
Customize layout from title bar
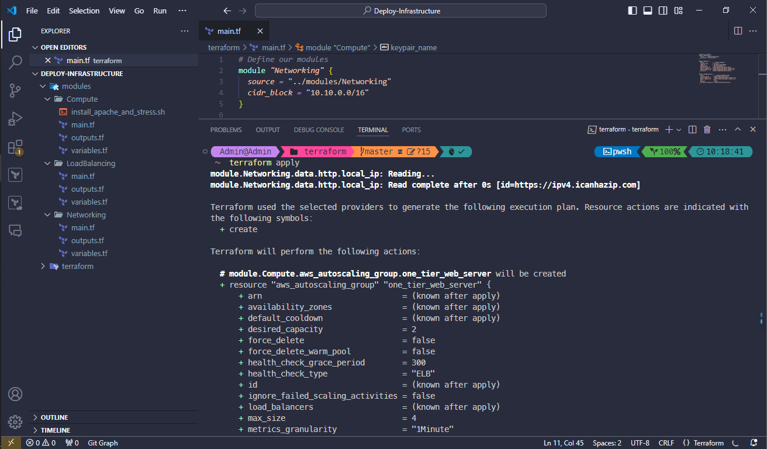[679, 11]
